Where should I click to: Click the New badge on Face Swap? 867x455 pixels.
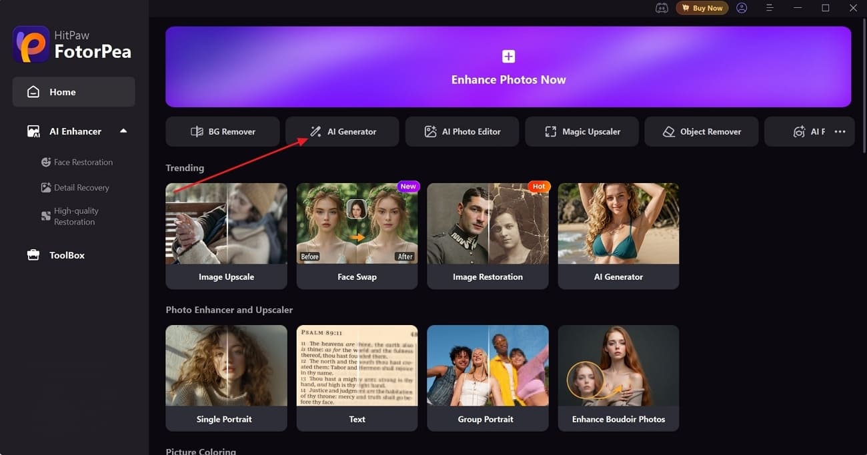click(408, 187)
